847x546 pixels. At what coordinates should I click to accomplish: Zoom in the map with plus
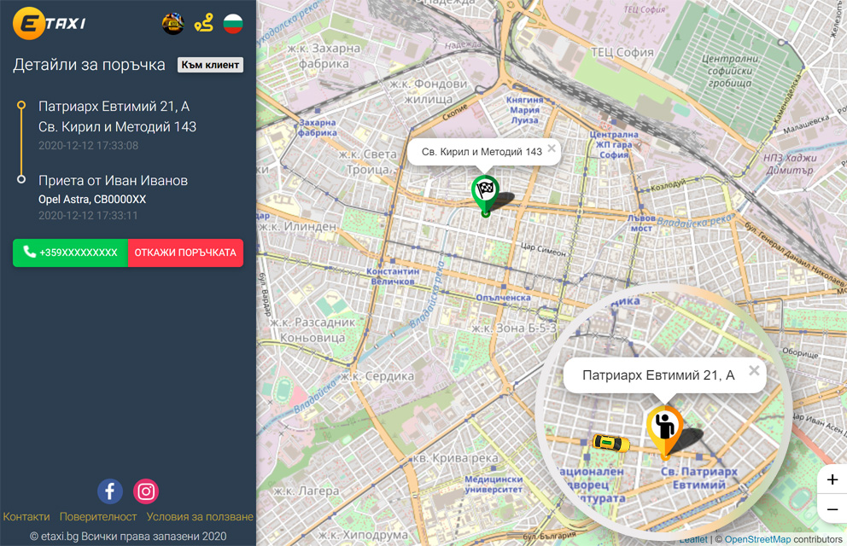pyautogui.click(x=832, y=479)
